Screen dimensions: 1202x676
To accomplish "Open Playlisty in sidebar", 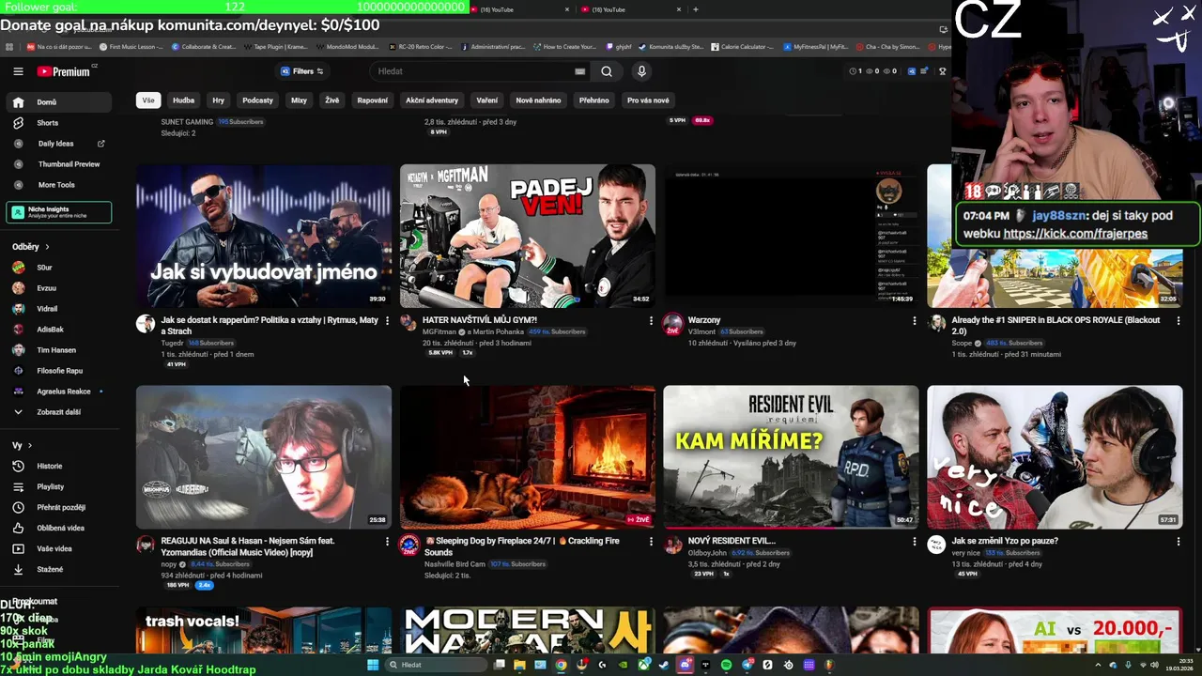I will pyautogui.click(x=58, y=487).
